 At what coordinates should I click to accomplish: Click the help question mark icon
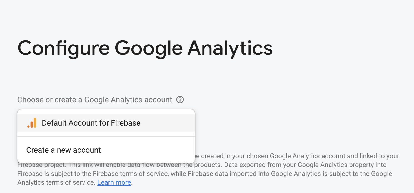(180, 100)
